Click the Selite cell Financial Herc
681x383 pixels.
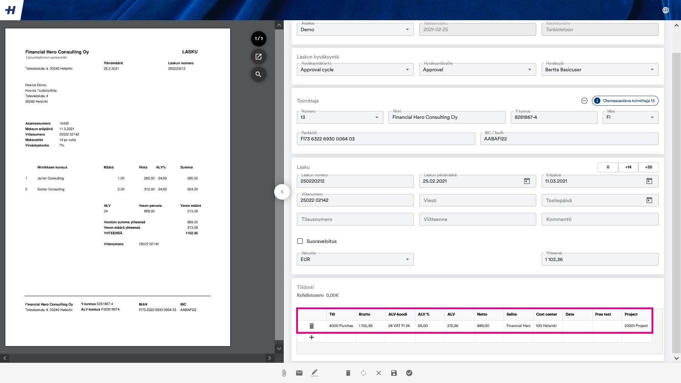(x=519, y=326)
